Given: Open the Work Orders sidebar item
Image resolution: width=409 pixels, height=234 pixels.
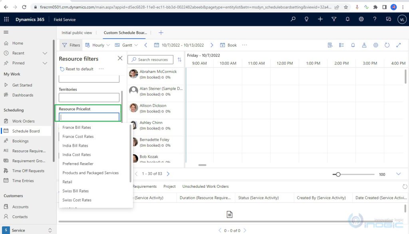Looking at the screenshot, I should pyautogui.click(x=24, y=121).
